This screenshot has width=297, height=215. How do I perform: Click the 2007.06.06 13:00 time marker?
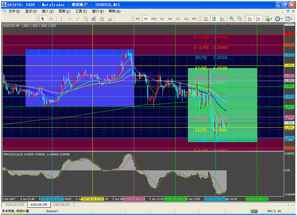click(175, 199)
